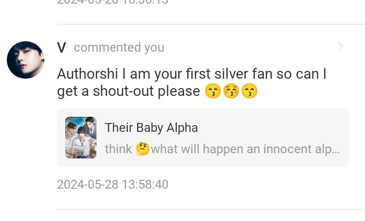Click the truncation ellipsis ending the book description

(x=335, y=150)
